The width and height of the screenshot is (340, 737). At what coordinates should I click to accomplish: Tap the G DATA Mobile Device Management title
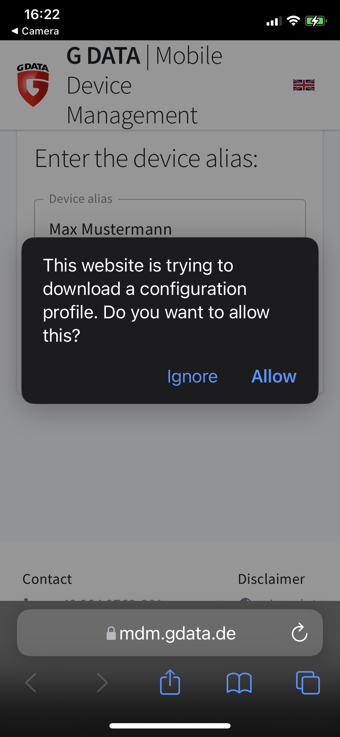pyautogui.click(x=144, y=85)
